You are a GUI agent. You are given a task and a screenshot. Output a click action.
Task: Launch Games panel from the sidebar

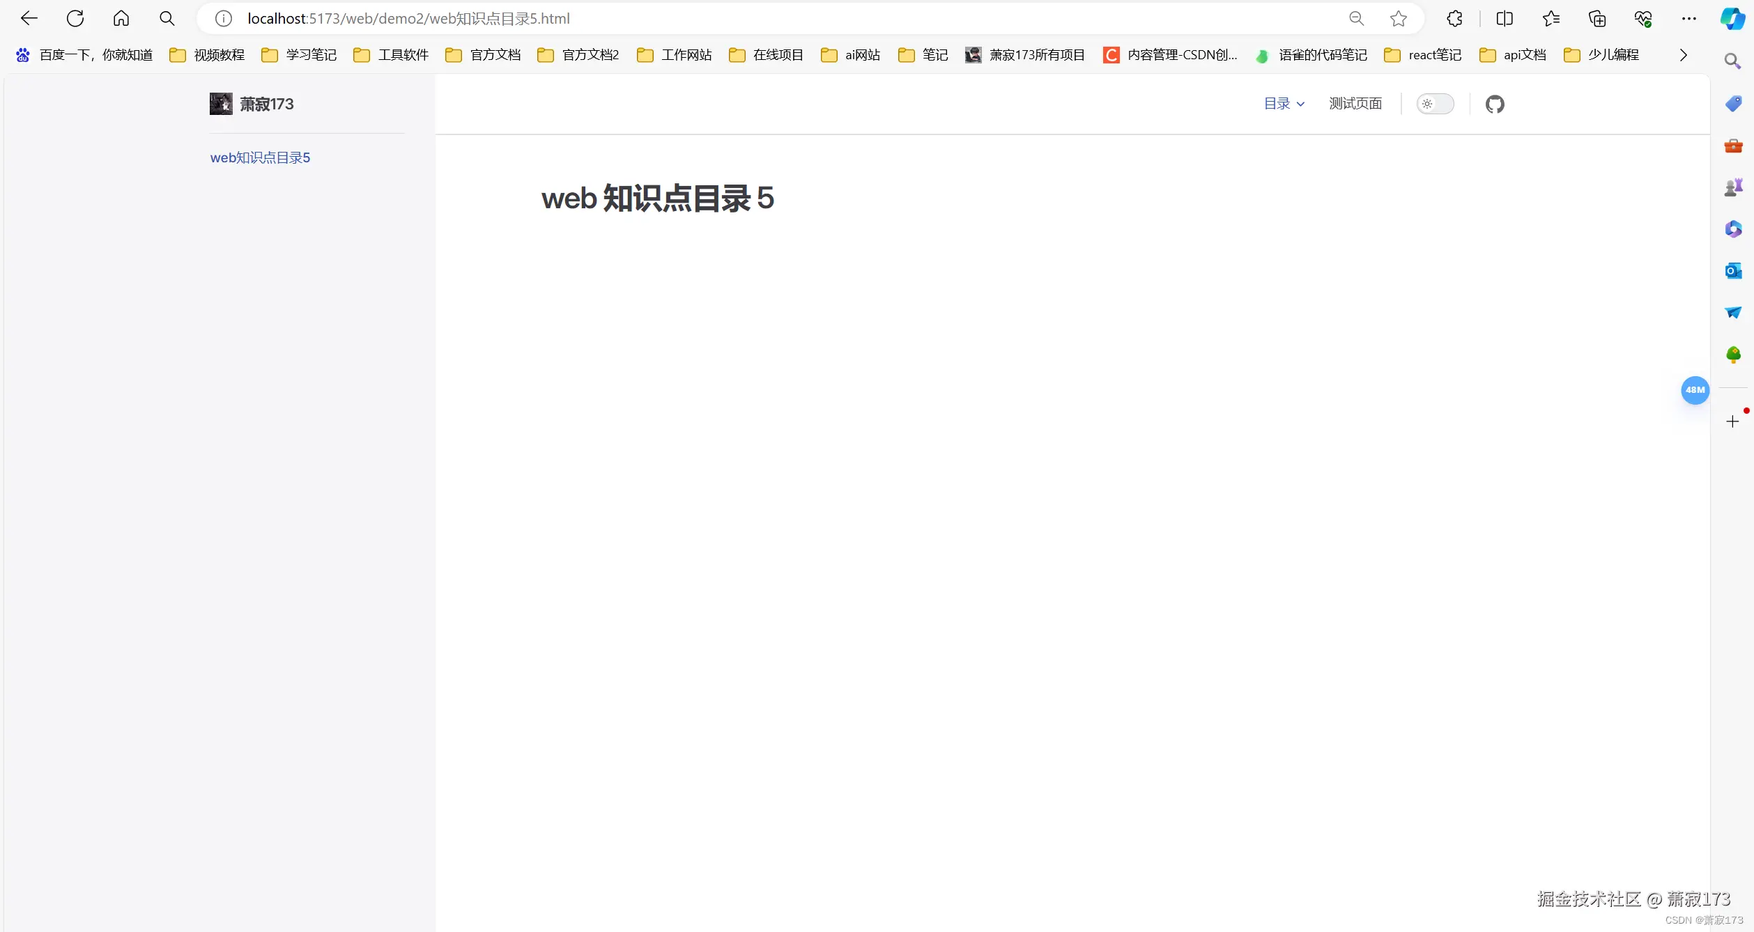tap(1733, 187)
